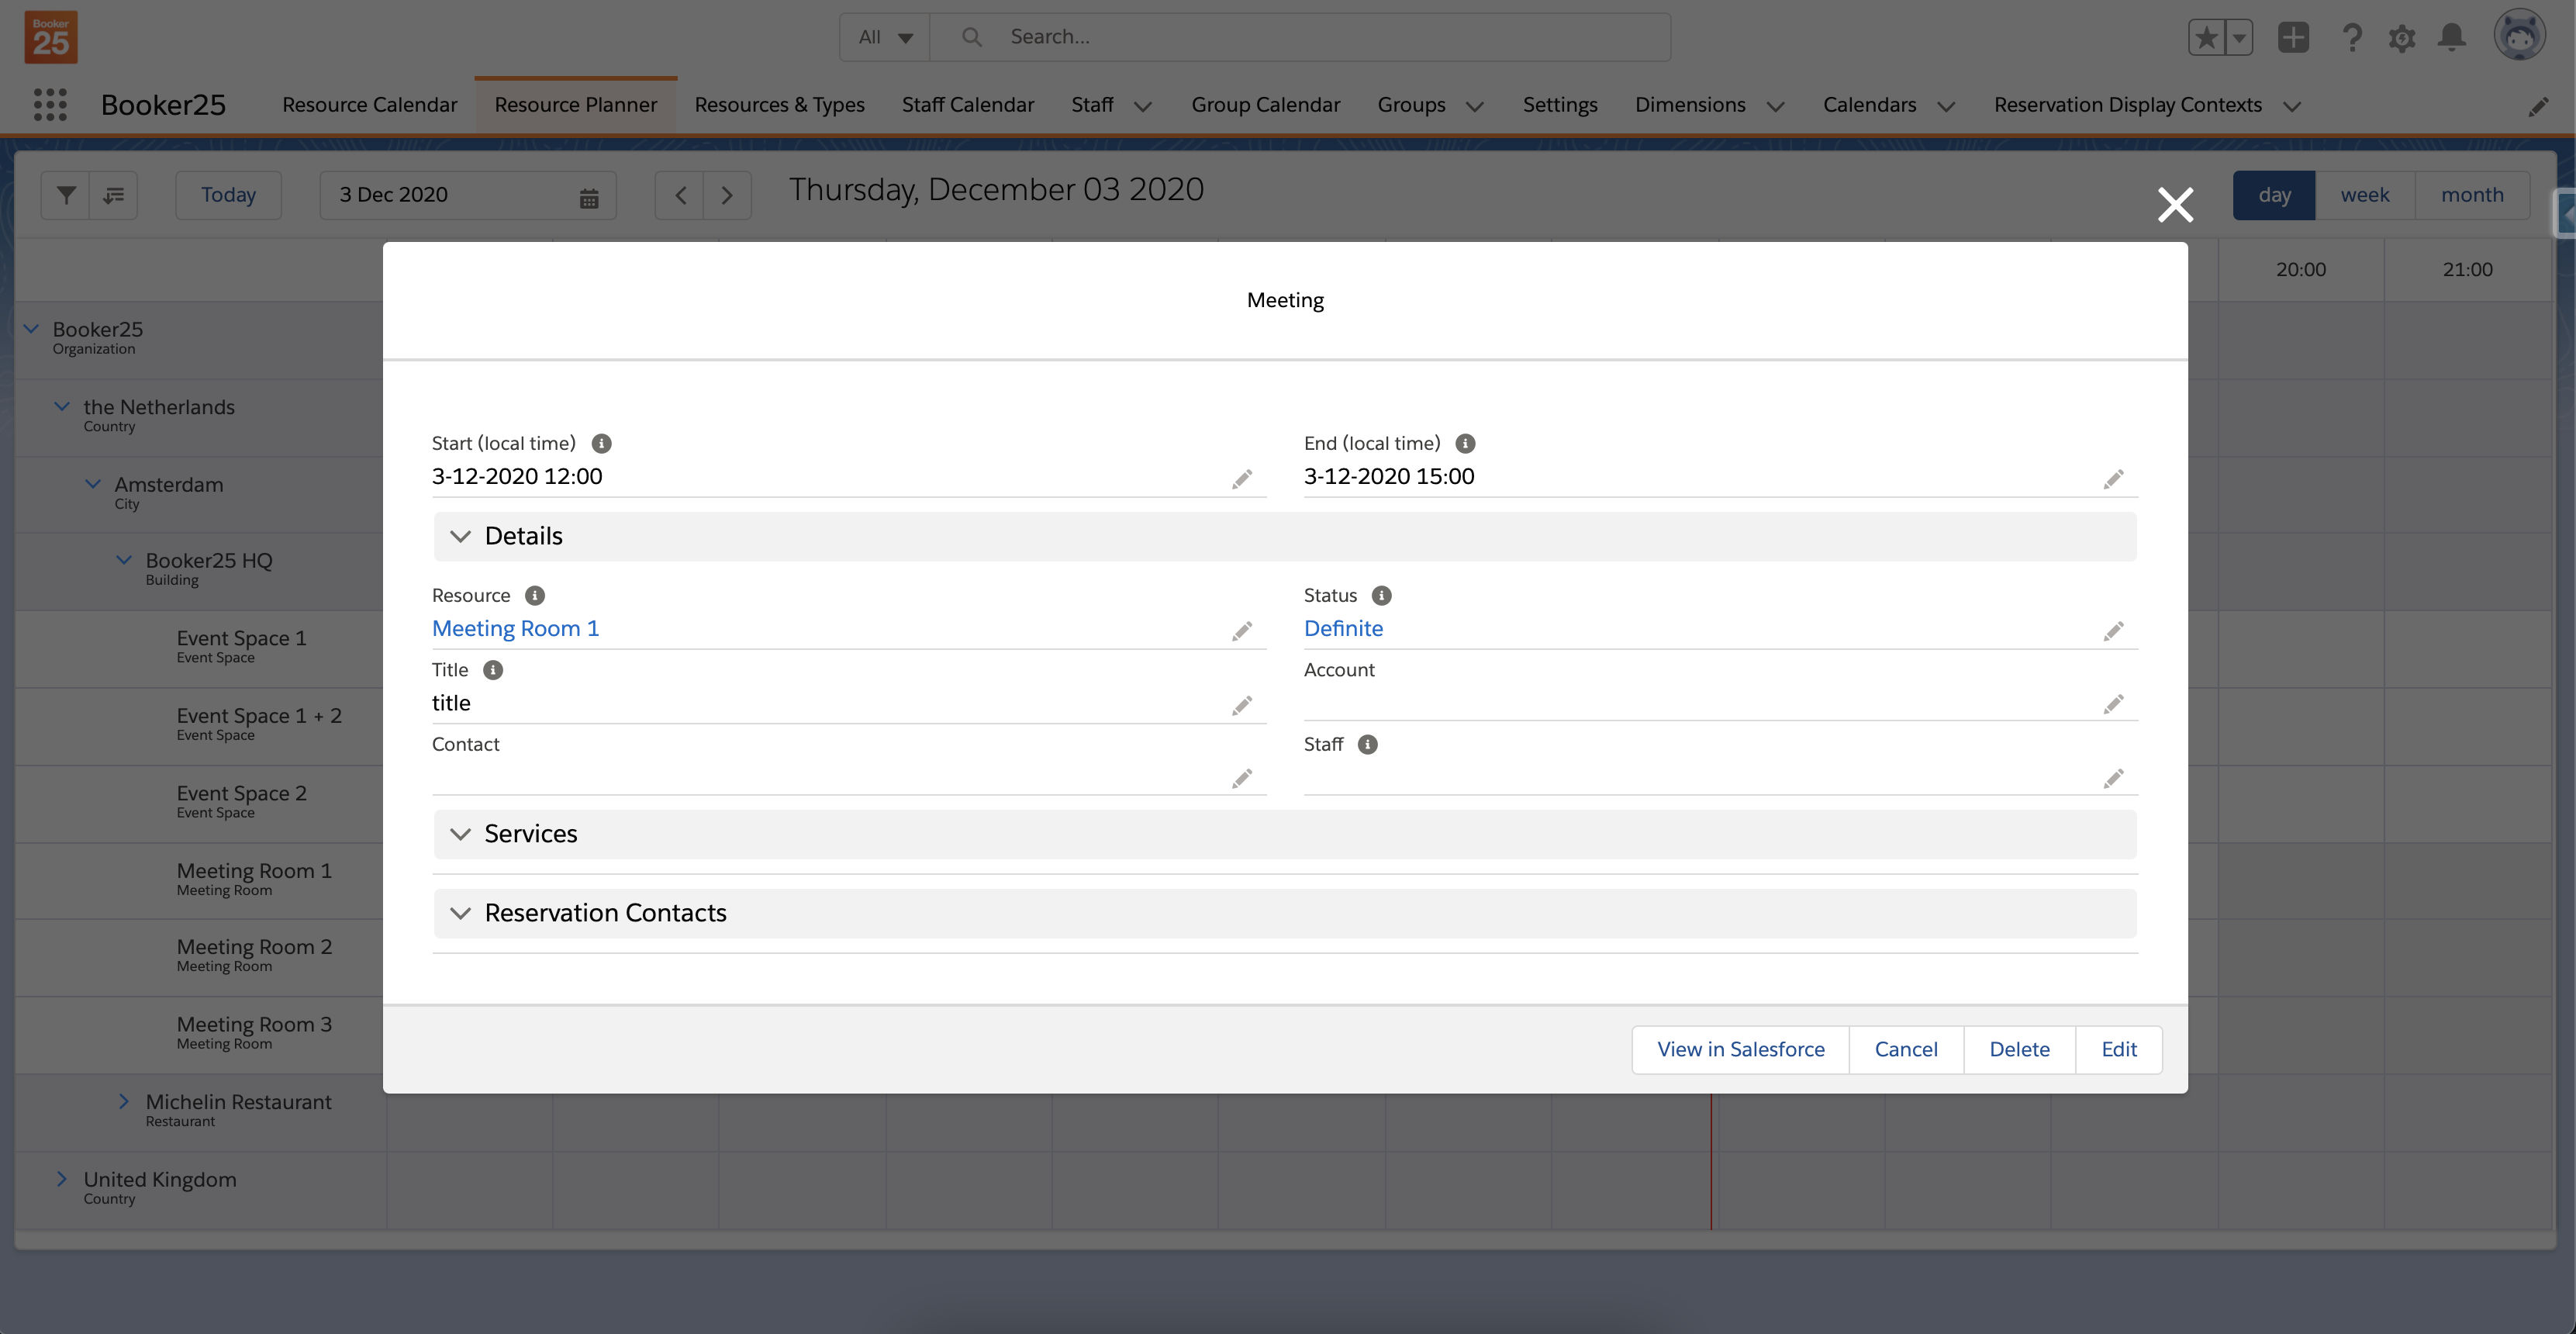Click the filter funnel icon in planner toolbar
This screenshot has width=2576, height=1334.
tap(66, 195)
